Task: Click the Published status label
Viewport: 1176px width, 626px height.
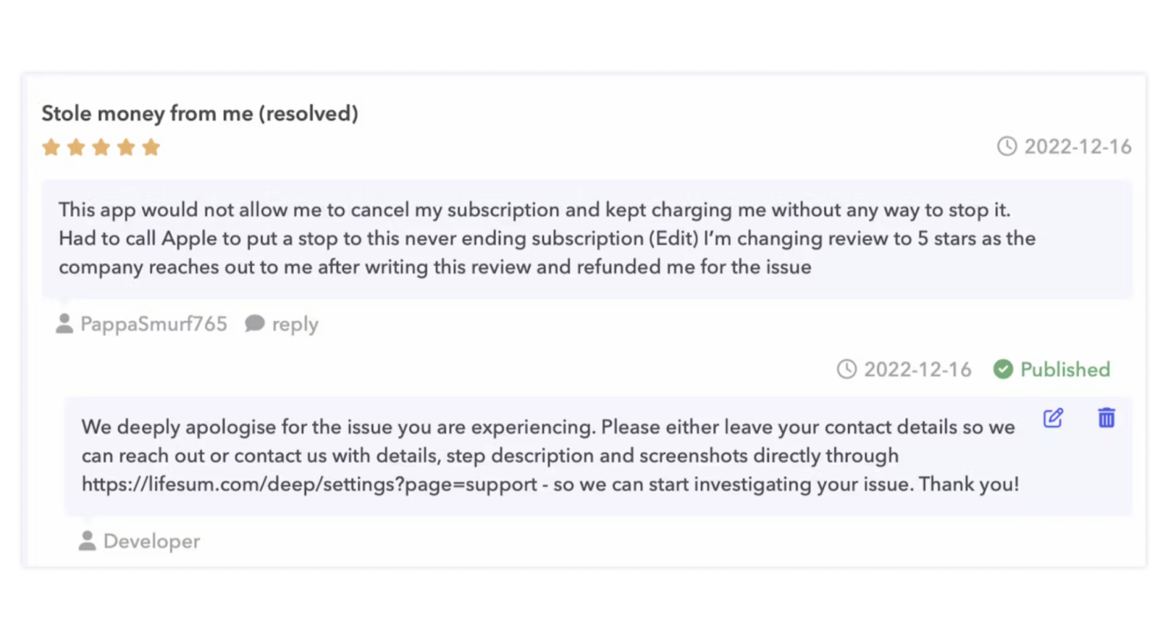Action: point(1065,369)
